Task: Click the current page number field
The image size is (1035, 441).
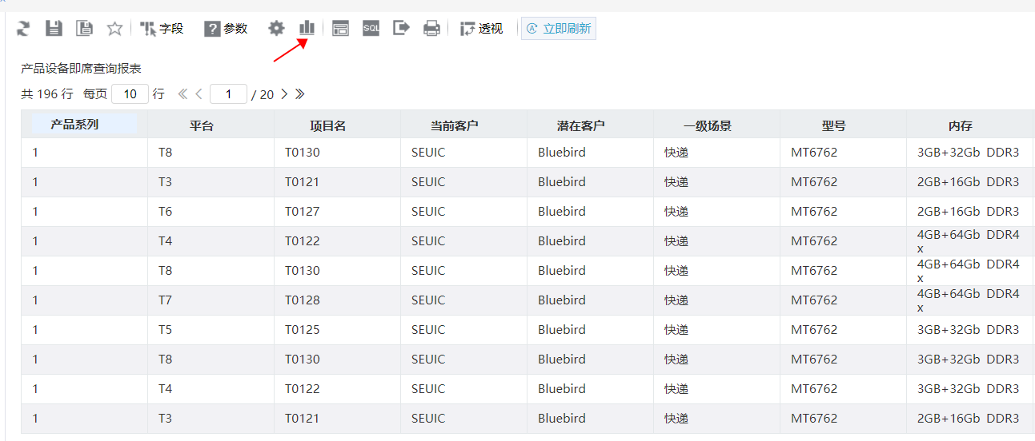Action: point(228,94)
